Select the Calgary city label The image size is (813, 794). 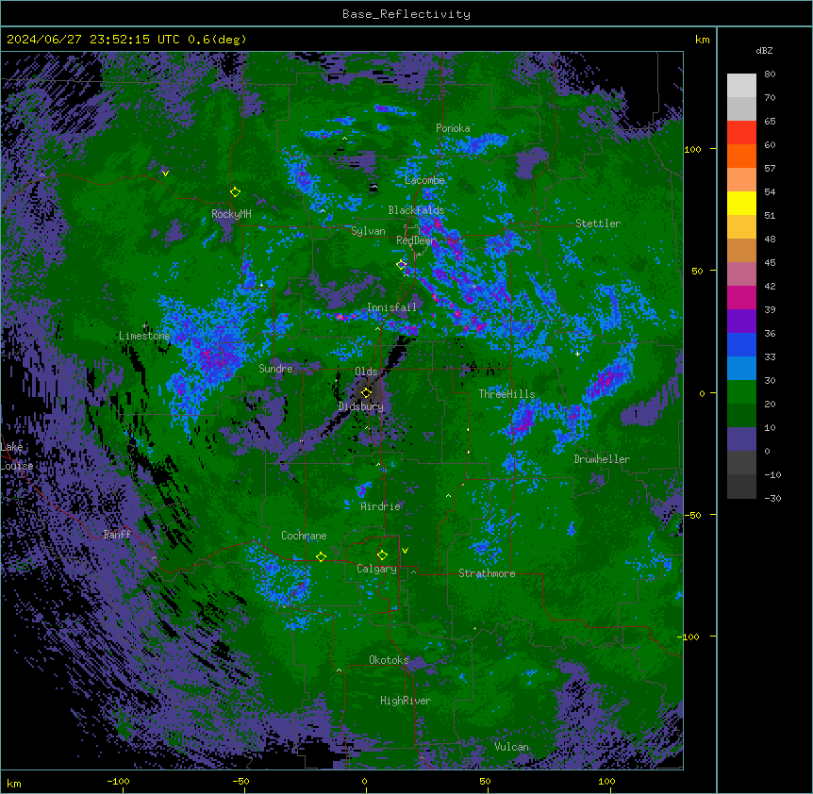point(376,569)
